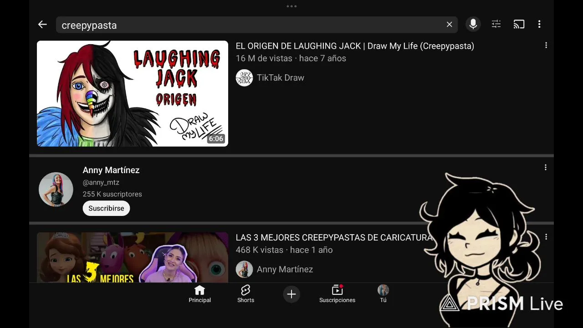The width and height of the screenshot is (583, 328).
Task: Open the top-right more options menu
Action: (539, 25)
